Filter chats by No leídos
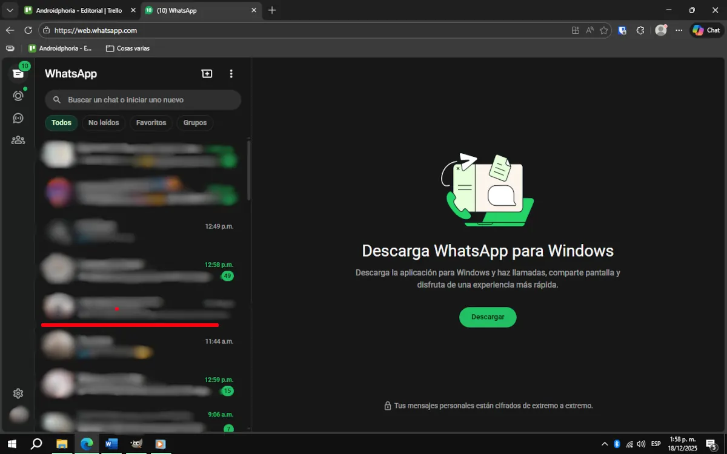 [x=103, y=122]
